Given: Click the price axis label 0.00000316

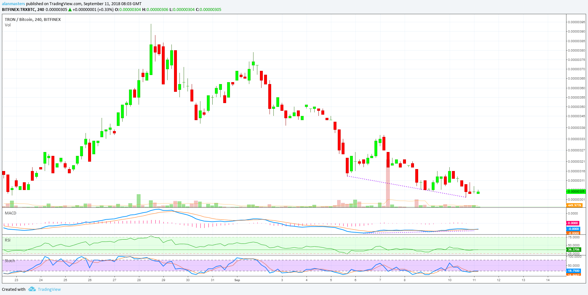Looking at the screenshot, I should [576, 171].
